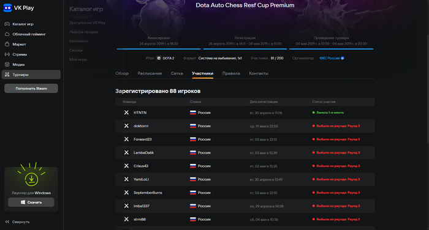The image size is (429, 230).
Task: Open the Правила tab
Action: pyautogui.click(x=231, y=73)
